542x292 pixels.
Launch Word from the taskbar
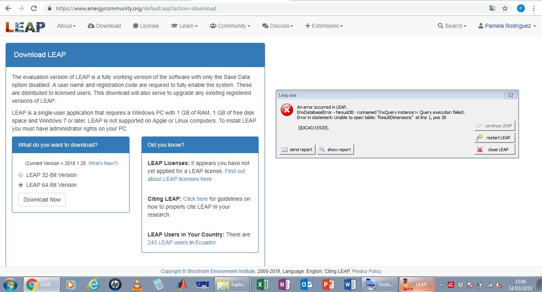350,284
